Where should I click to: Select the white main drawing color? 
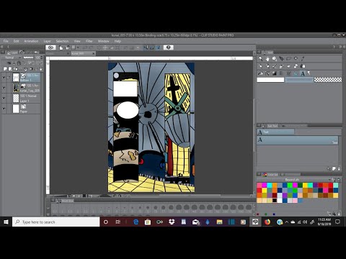tap(270, 80)
